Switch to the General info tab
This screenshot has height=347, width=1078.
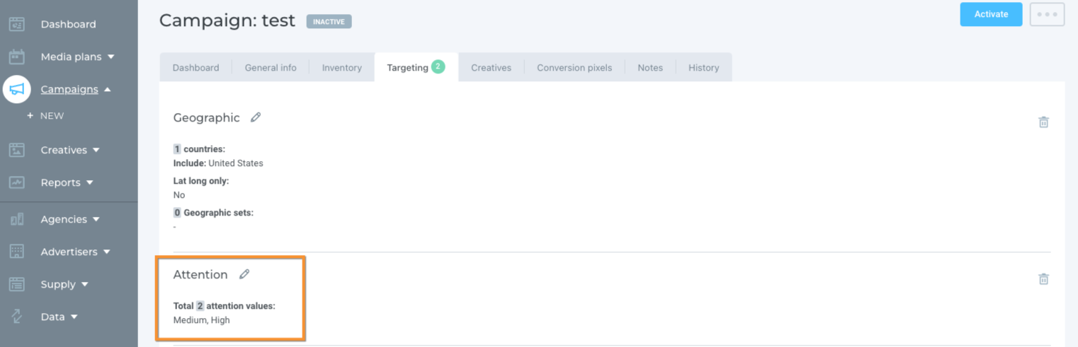click(x=271, y=68)
